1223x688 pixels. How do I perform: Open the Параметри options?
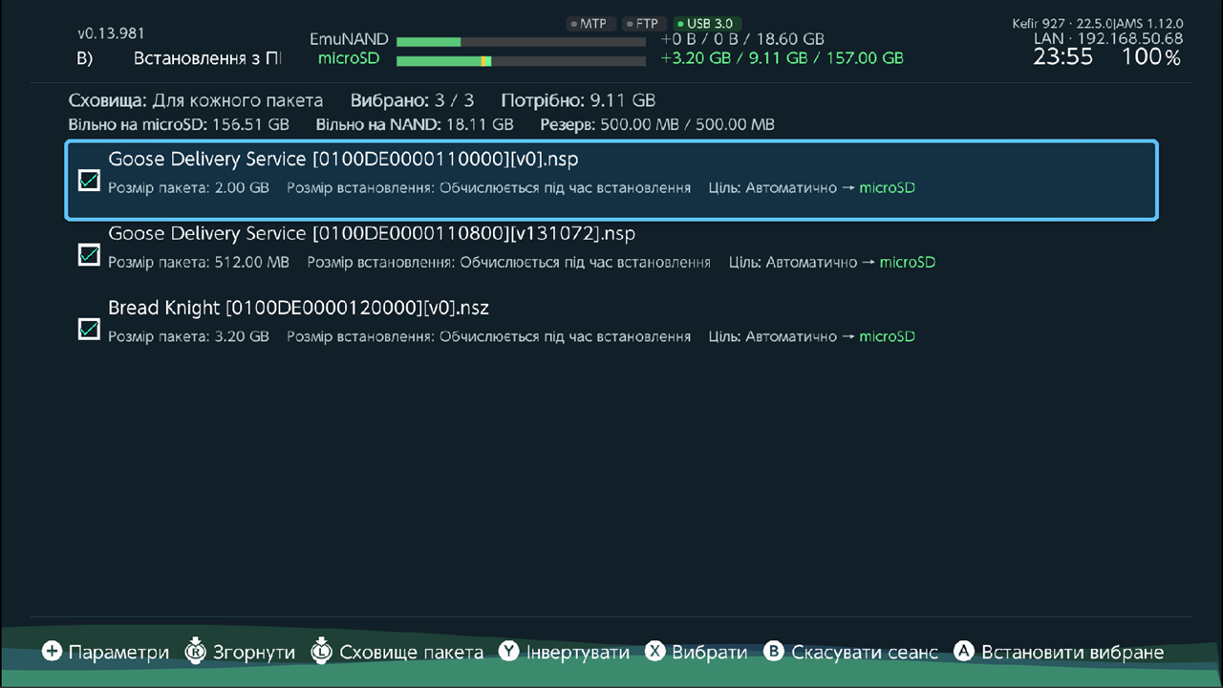pos(118,652)
